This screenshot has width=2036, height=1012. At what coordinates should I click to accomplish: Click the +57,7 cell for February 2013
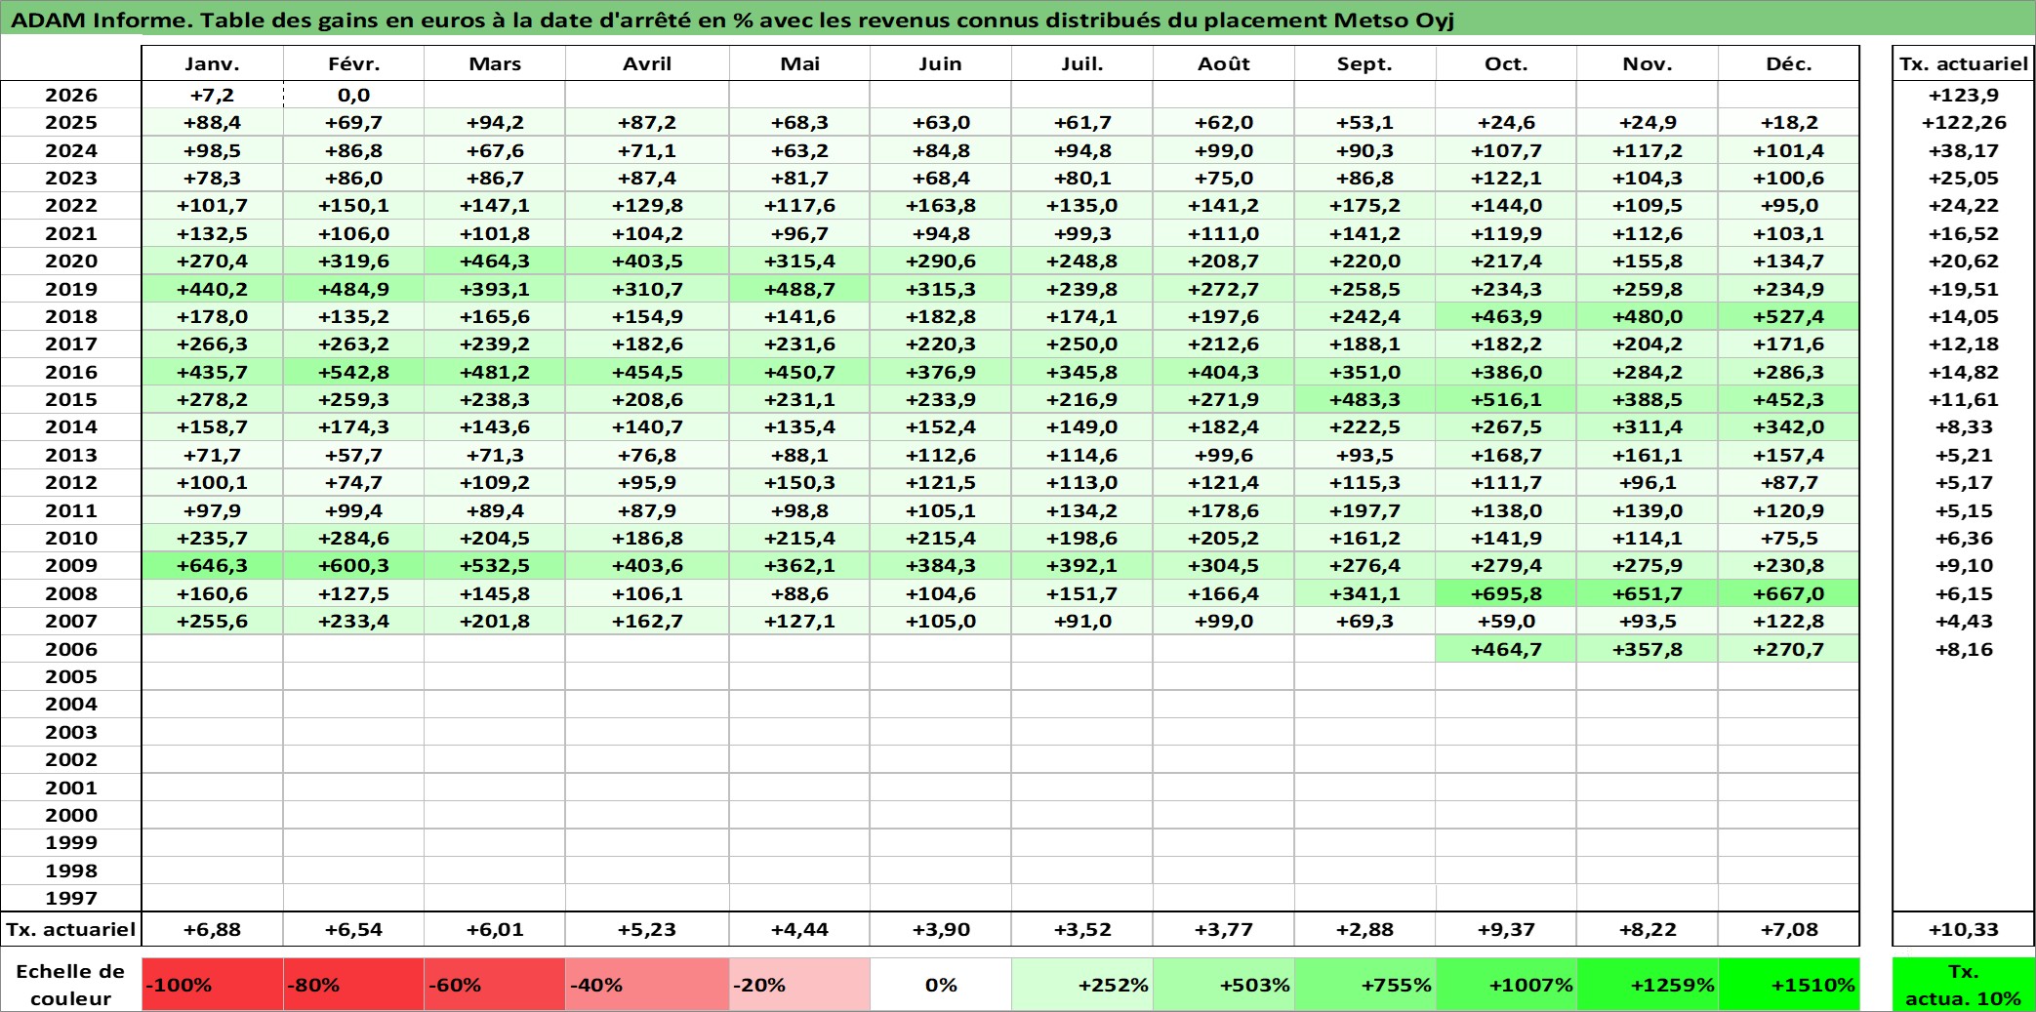pos(353,455)
